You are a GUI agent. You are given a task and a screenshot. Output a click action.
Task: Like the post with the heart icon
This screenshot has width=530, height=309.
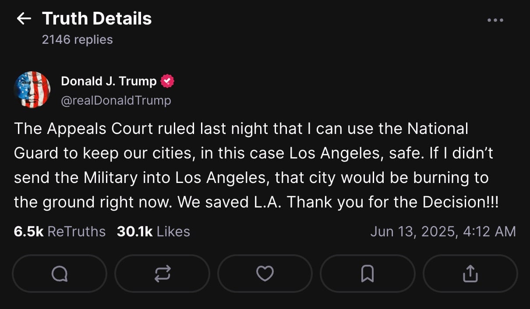[x=265, y=273]
